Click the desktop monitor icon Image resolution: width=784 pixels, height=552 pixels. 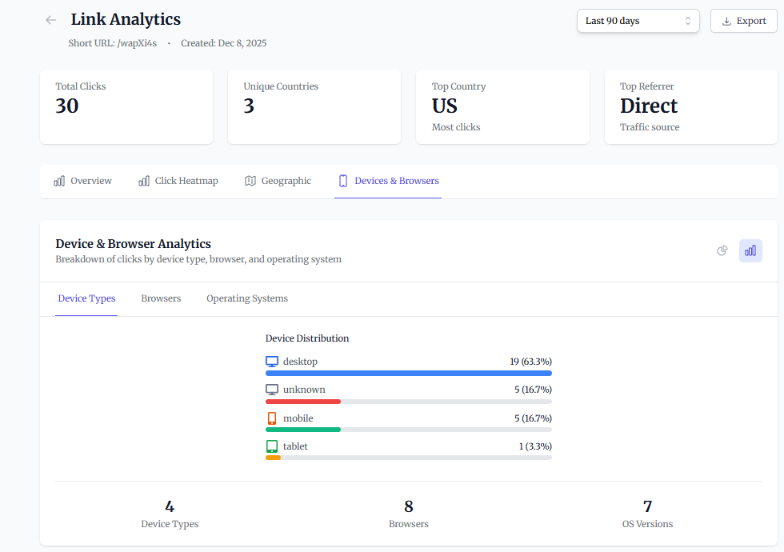click(x=272, y=362)
